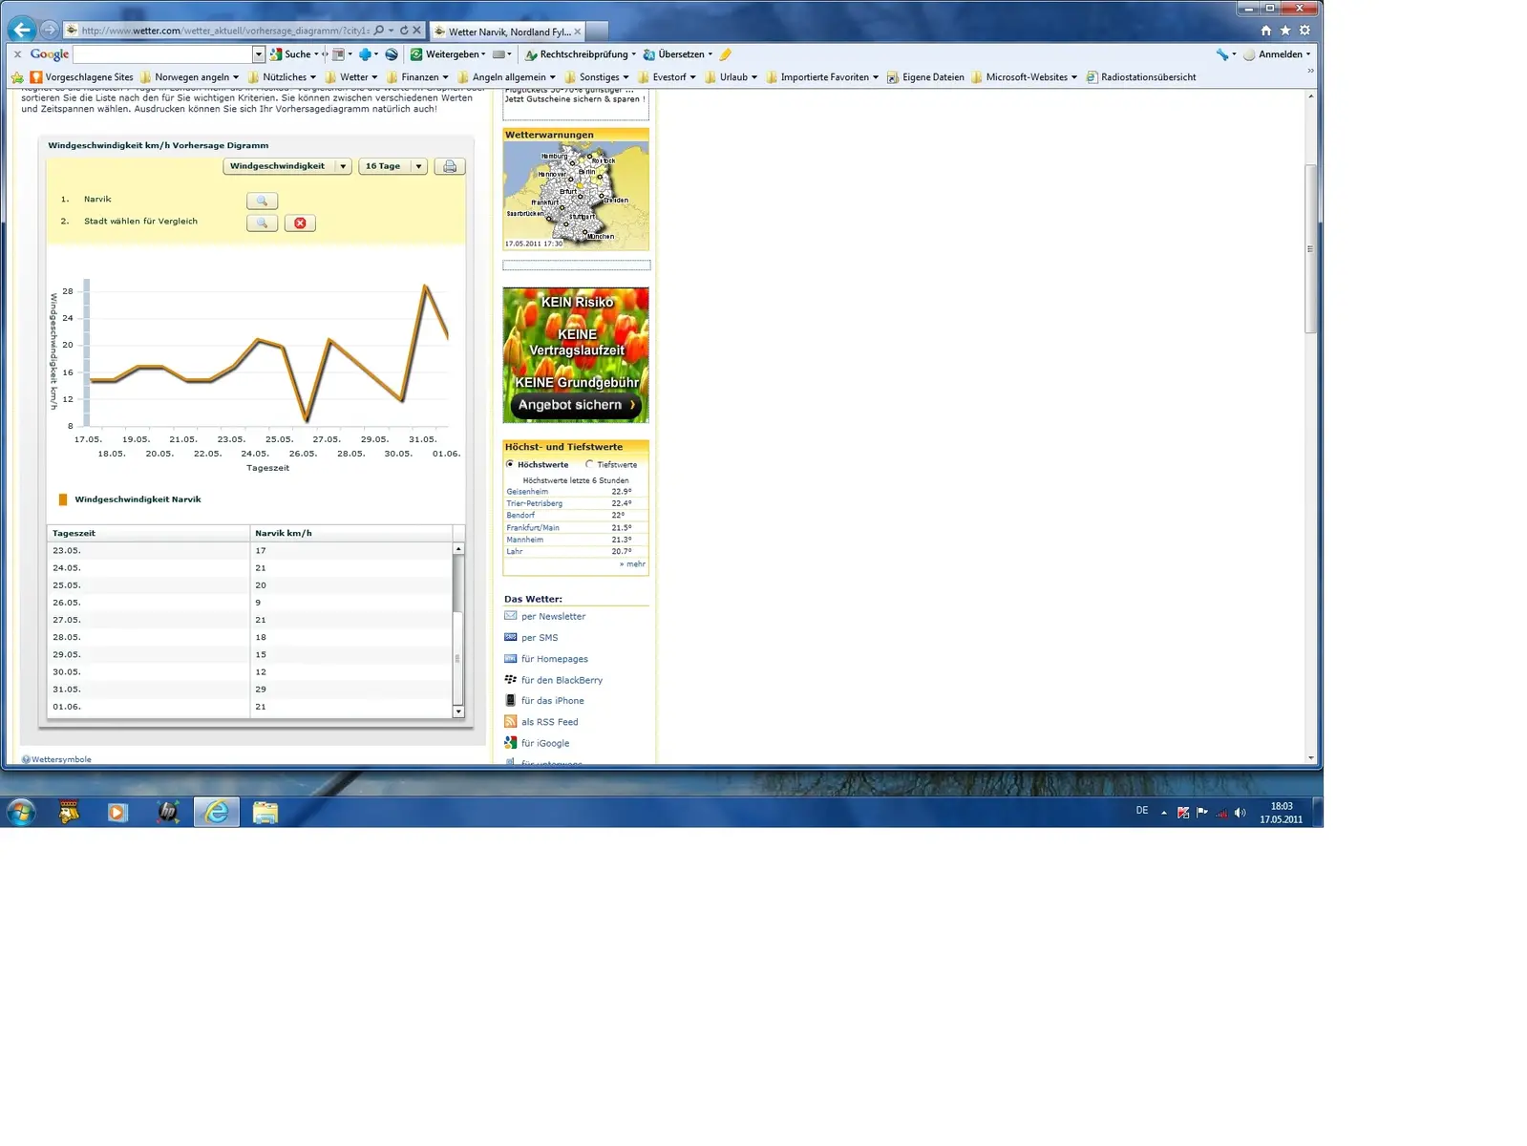Click the search magnifier in address bar

pyautogui.click(x=379, y=31)
